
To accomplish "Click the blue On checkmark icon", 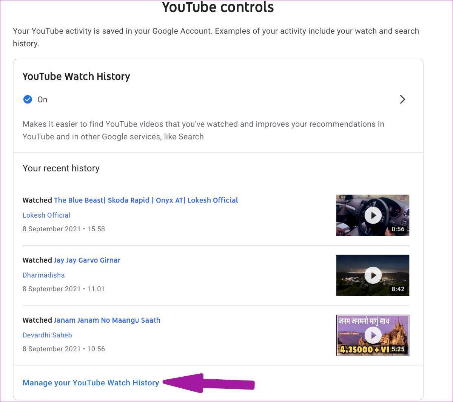I will click(28, 99).
